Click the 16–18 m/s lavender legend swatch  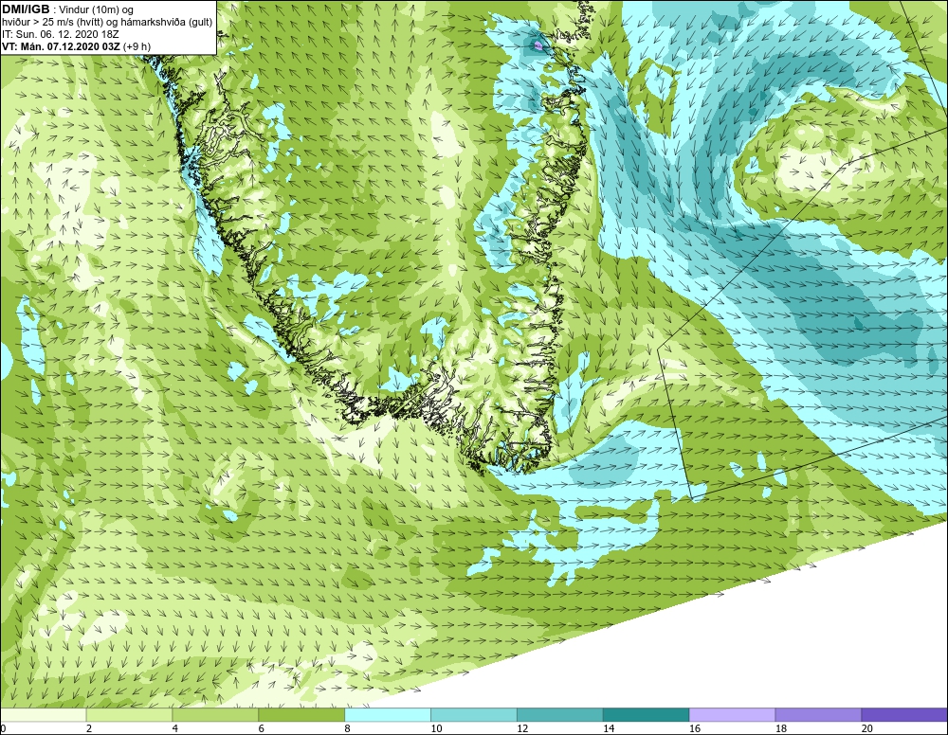(x=733, y=715)
